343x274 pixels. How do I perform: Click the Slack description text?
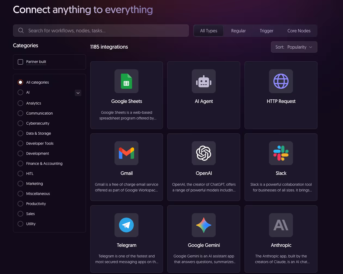[x=281, y=187]
